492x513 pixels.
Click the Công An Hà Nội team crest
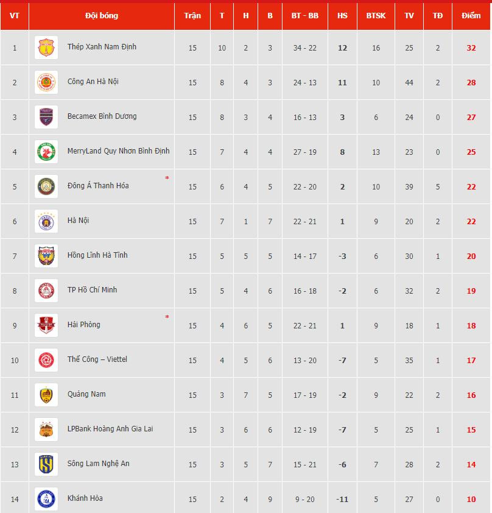tap(46, 82)
